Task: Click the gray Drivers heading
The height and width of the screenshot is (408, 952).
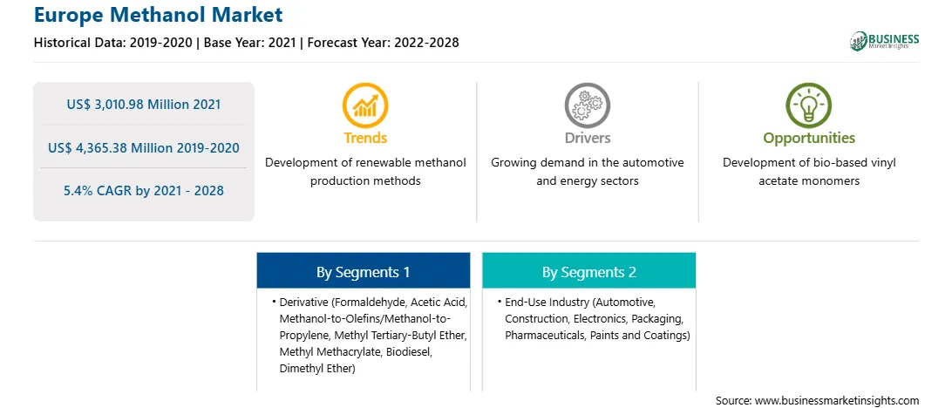Action: [x=587, y=138]
